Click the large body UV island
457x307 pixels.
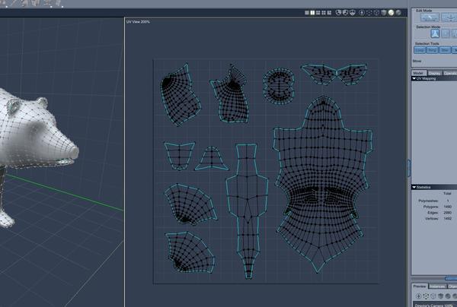click(322, 183)
